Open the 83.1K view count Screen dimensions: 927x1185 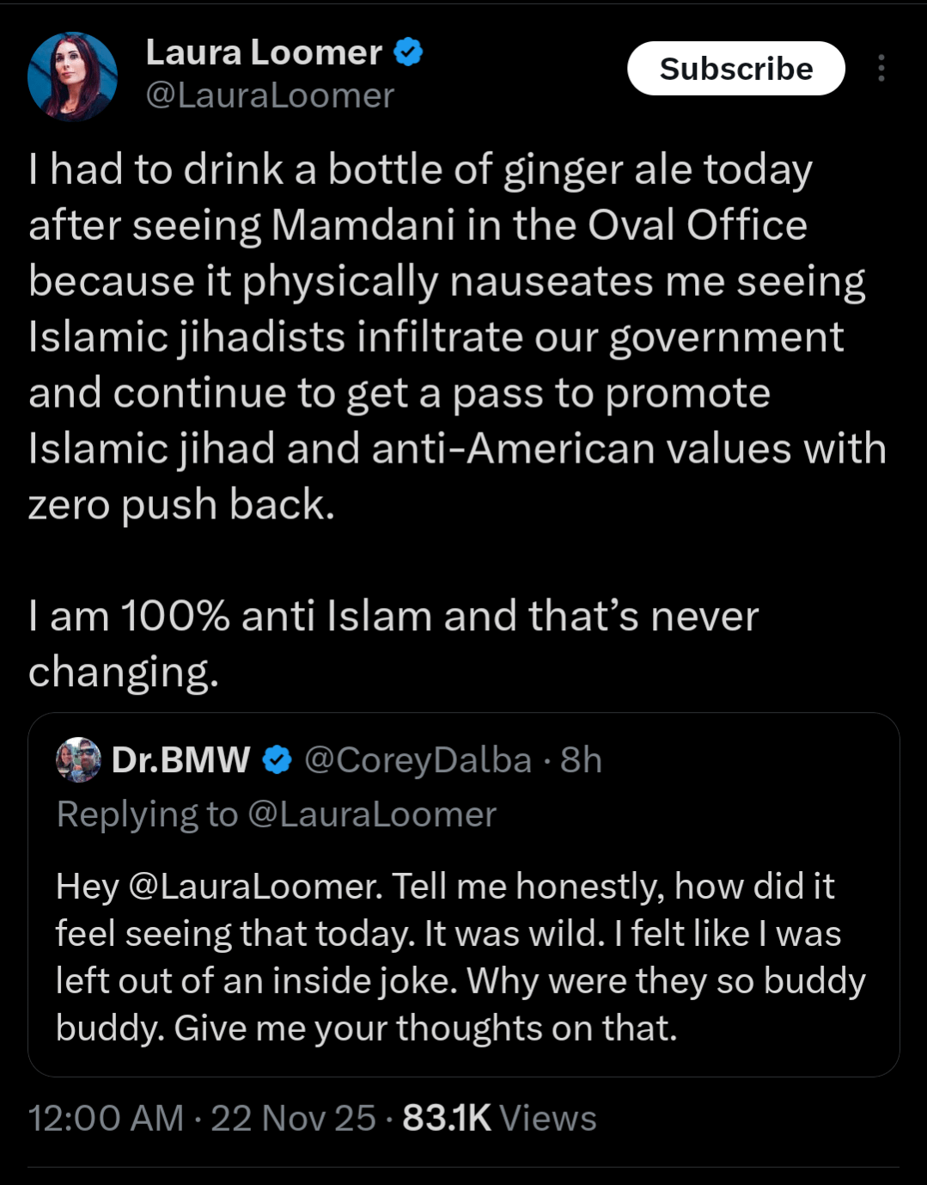[x=447, y=1119]
